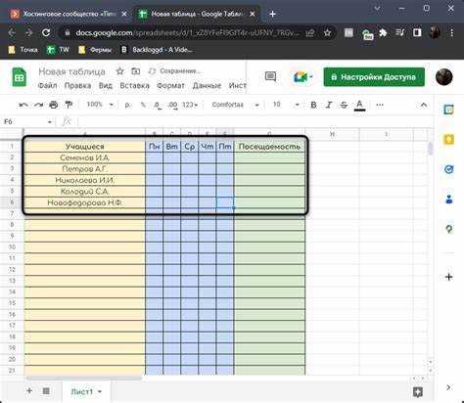This screenshot has width=464, height=403.
Task: Select the Paint format roller icon
Action: (x=69, y=105)
